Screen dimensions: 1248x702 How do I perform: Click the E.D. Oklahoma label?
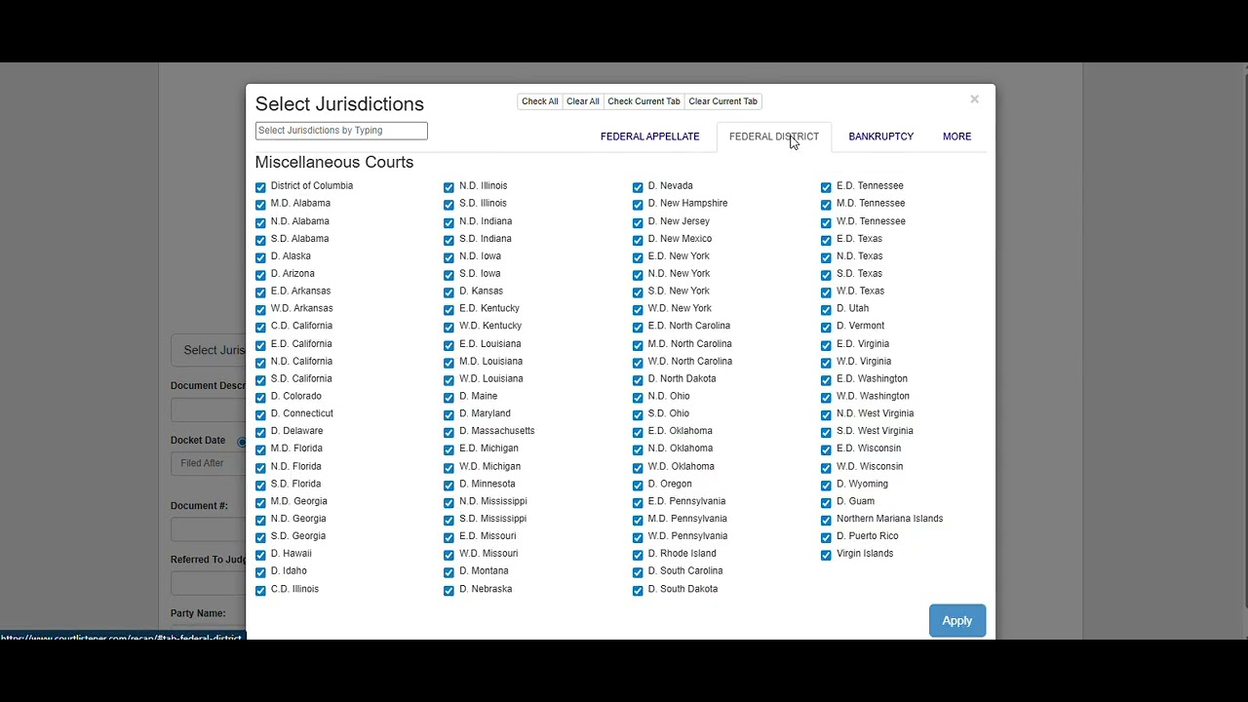[x=681, y=431]
